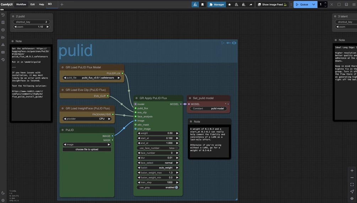Open the queue history sidebar icon
Image resolution: width=357 pixels, height=203 pixels.
tap(3, 15)
